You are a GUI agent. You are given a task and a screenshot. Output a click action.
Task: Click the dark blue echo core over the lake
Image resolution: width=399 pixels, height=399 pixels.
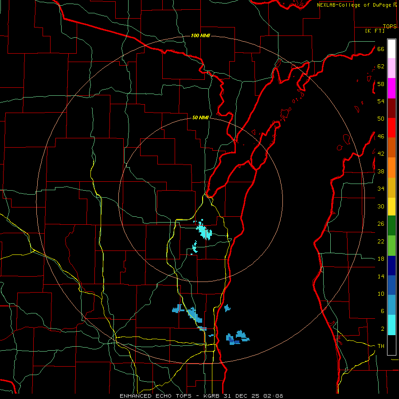click(x=232, y=340)
